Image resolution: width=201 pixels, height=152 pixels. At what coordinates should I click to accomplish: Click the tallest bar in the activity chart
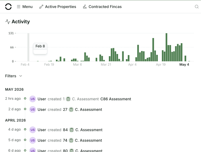[166, 47]
